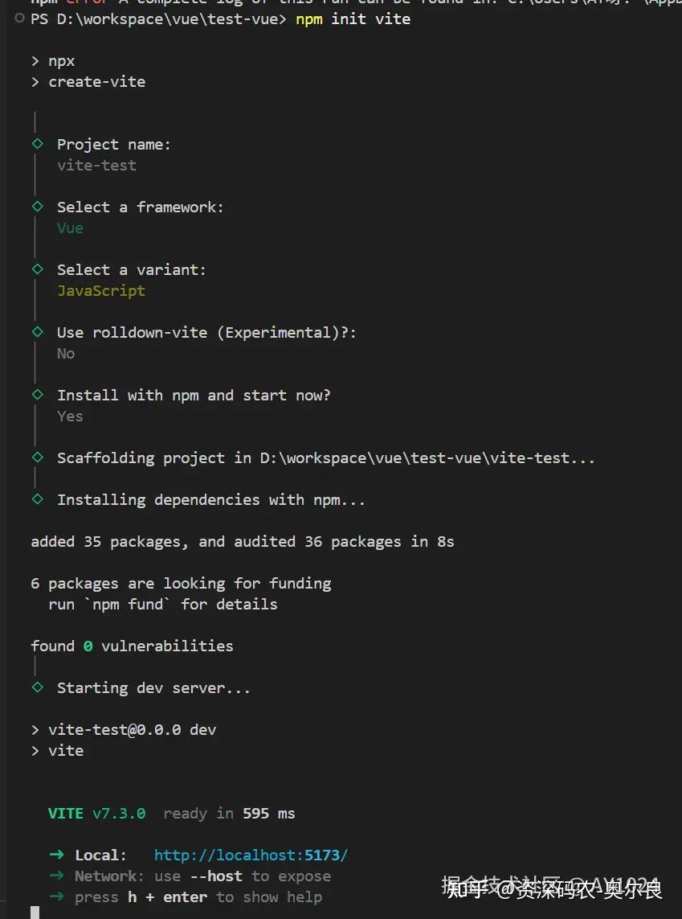This screenshot has width=682, height=919.
Task: Click the VITE v7.3.0 version label
Action: [97, 813]
